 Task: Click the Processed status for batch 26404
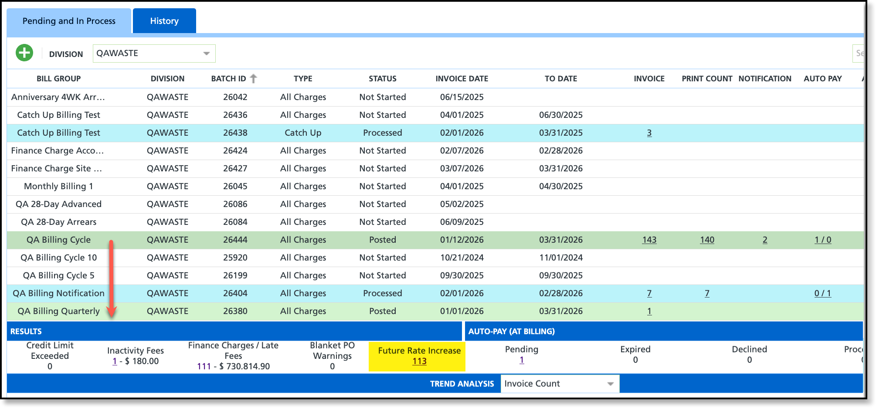pos(383,294)
